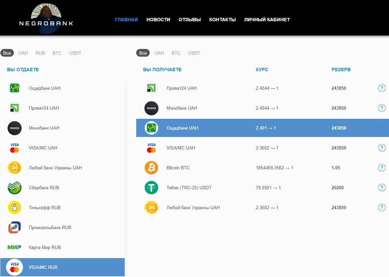Select VISA/MC RUB highlighted give row
The image size is (389, 277).
[62, 267]
